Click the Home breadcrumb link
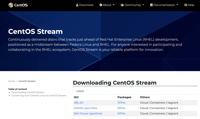 (x=12, y=81)
